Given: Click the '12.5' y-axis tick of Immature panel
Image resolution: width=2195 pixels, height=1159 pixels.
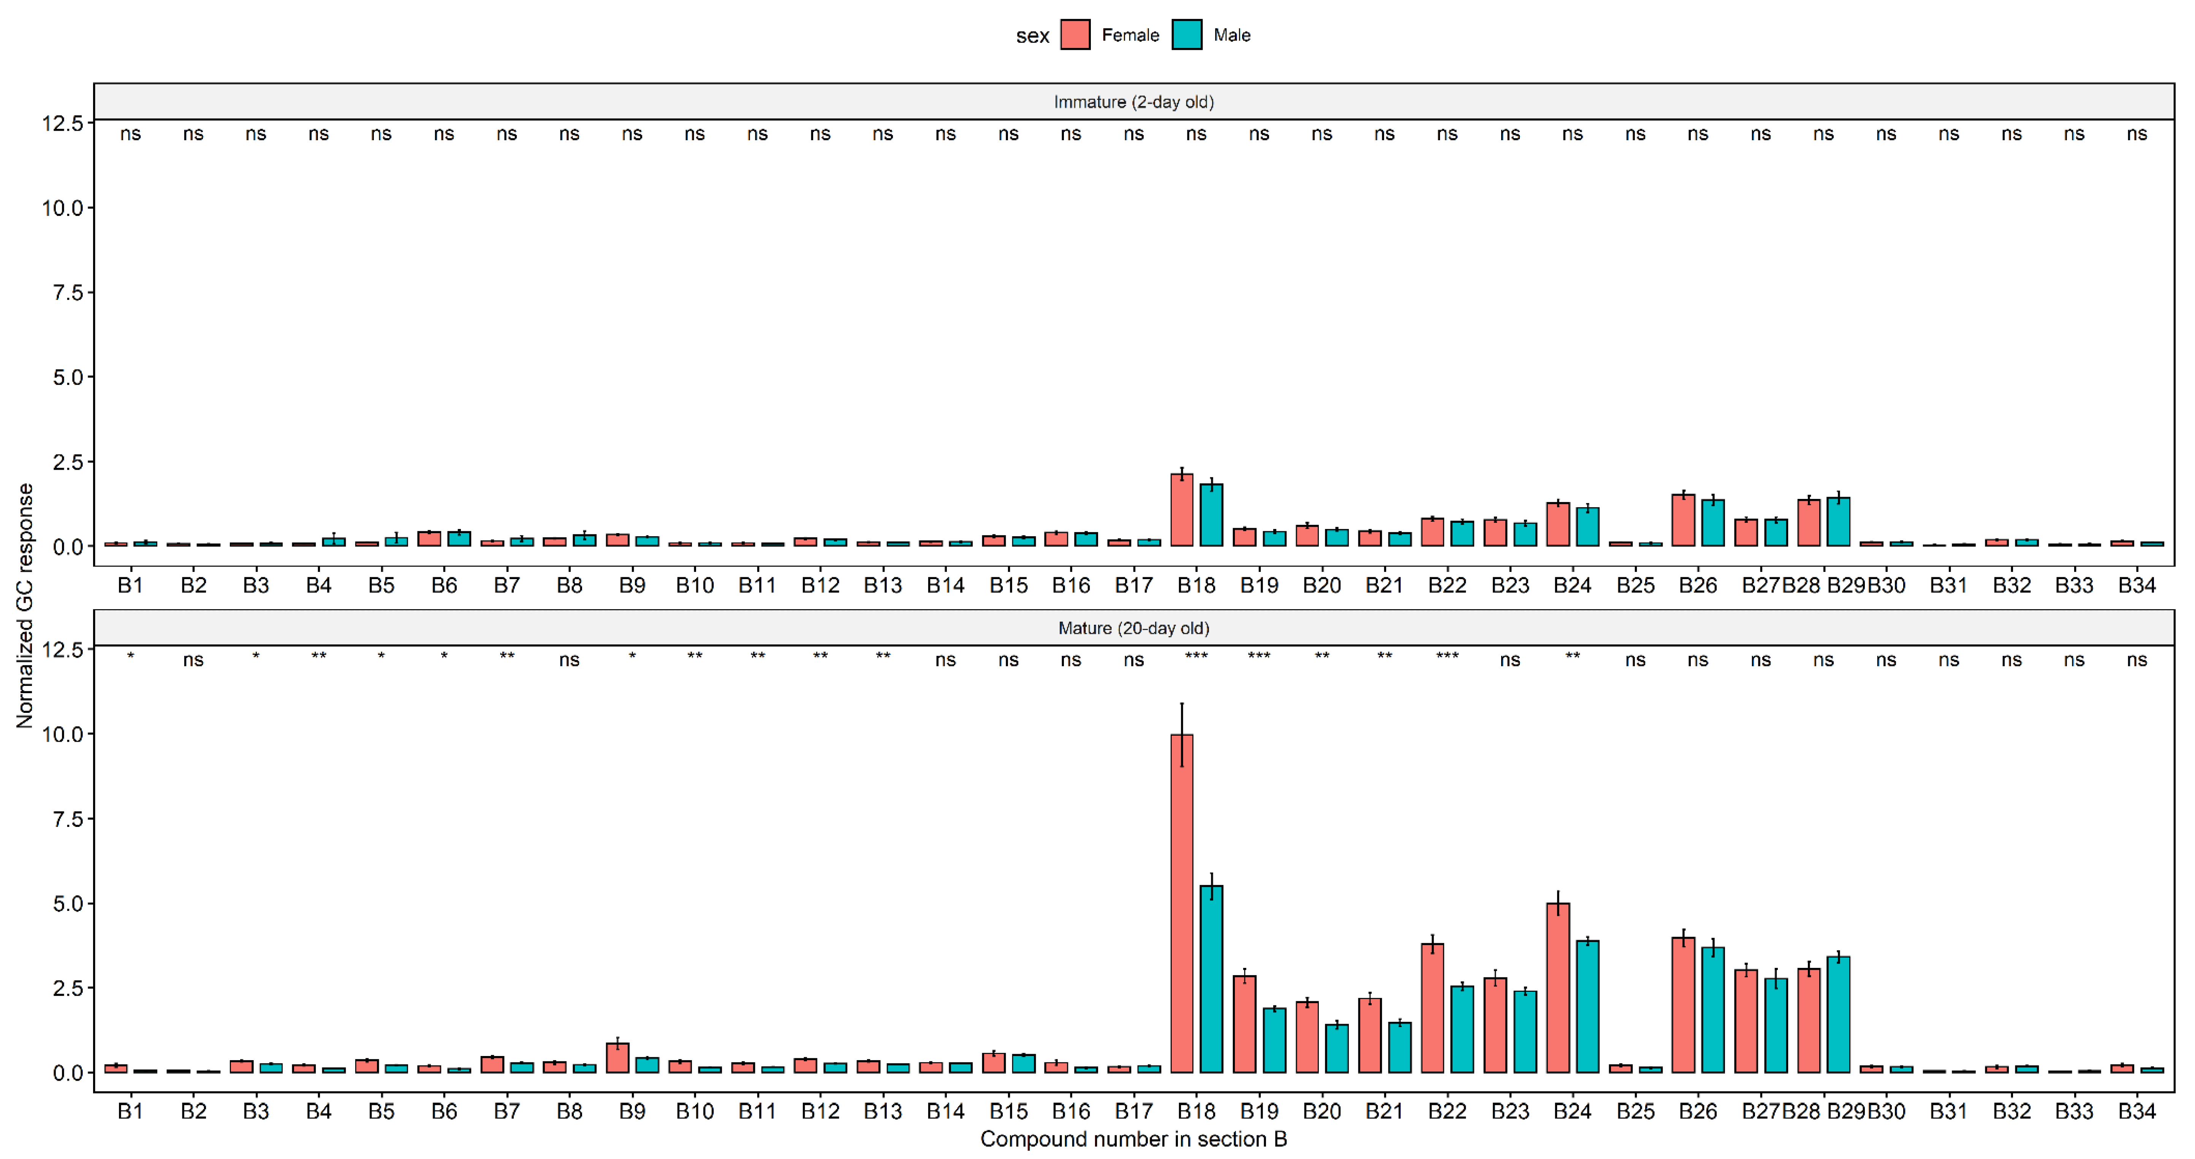Looking at the screenshot, I should [x=63, y=123].
